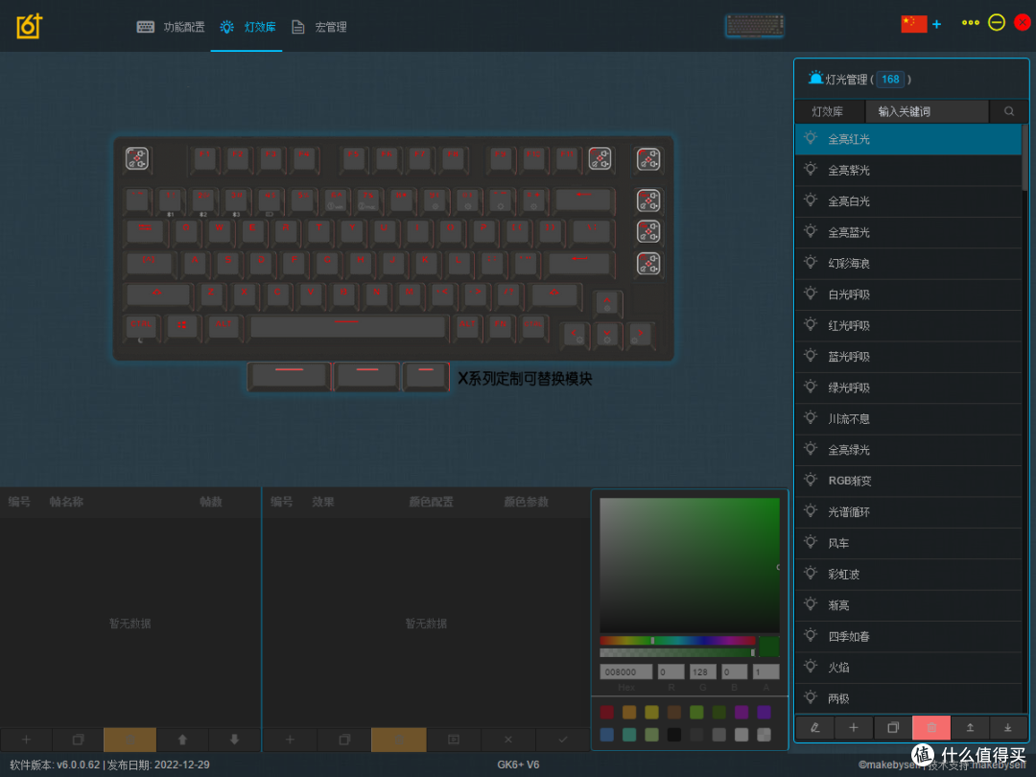Click the 输入关键词 search field

[x=927, y=111]
